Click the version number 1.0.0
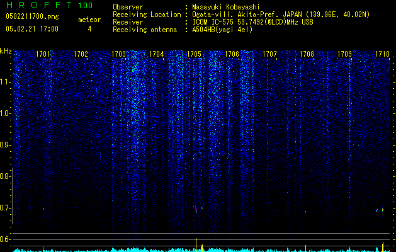 tap(86, 6)
